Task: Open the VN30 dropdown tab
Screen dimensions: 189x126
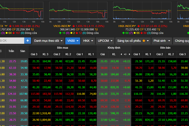Action: (73, 41)
